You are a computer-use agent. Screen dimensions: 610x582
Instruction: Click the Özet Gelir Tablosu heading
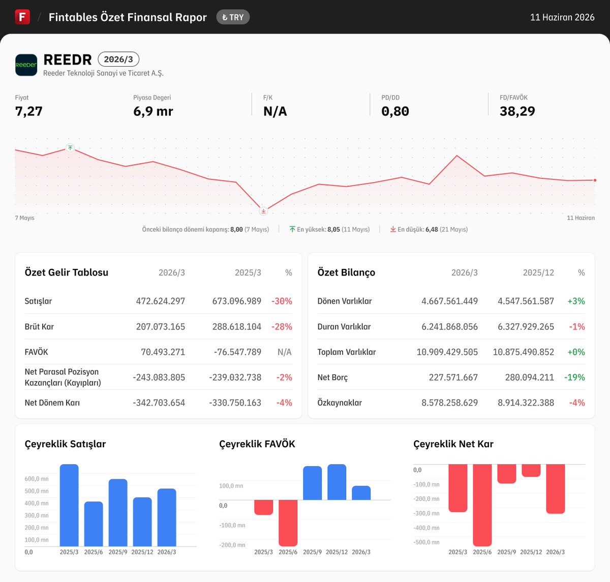click(x=67, y=272)
